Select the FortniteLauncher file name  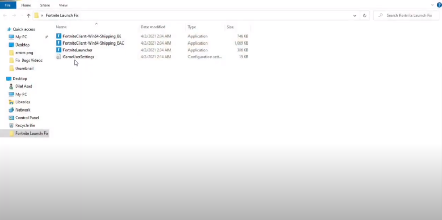77,50
